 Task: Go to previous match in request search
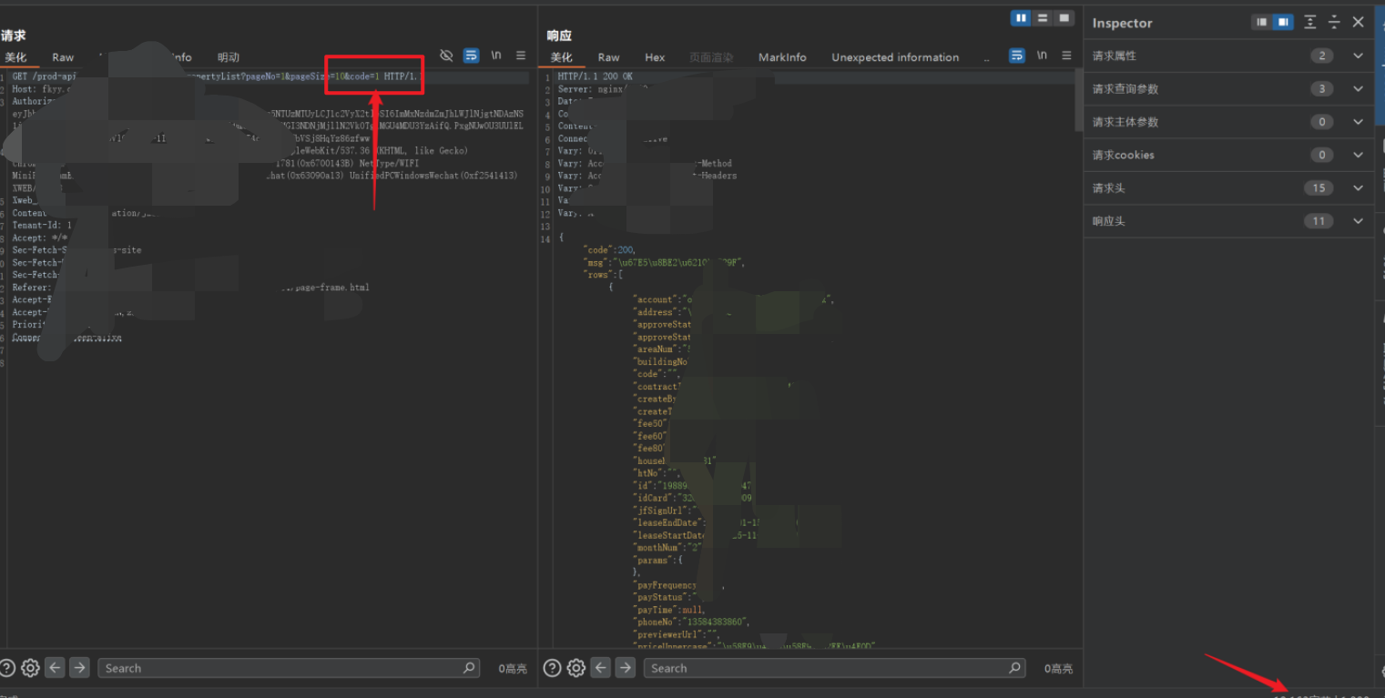pos(56,668)
